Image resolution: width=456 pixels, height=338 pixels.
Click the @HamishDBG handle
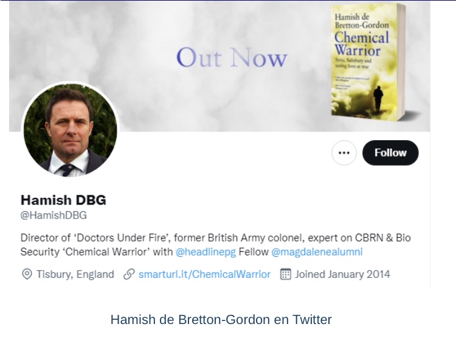click(54, 215)
